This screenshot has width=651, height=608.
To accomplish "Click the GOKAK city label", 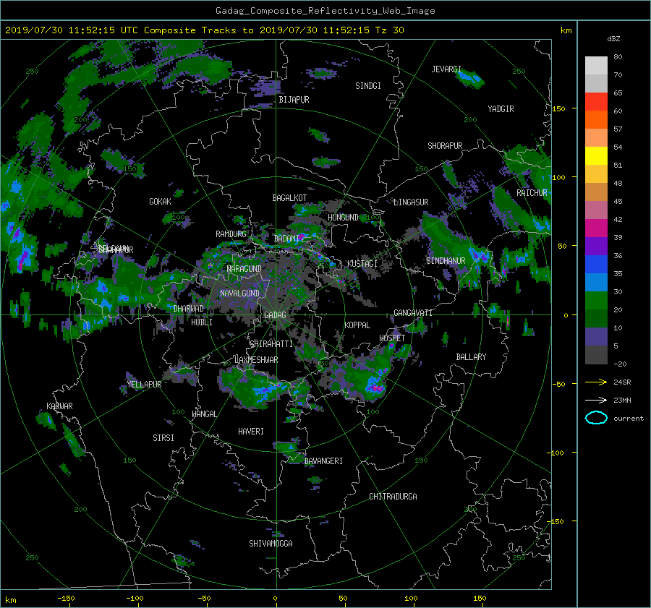I will click(160, 202).
